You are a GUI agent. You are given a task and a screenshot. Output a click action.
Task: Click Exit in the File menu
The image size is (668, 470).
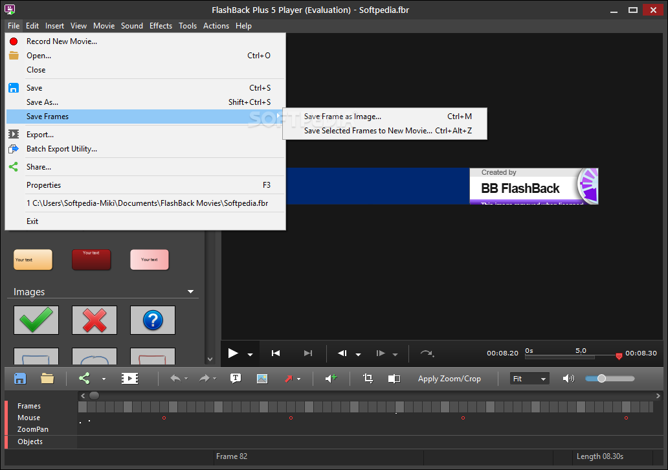(x=145, y=221)
